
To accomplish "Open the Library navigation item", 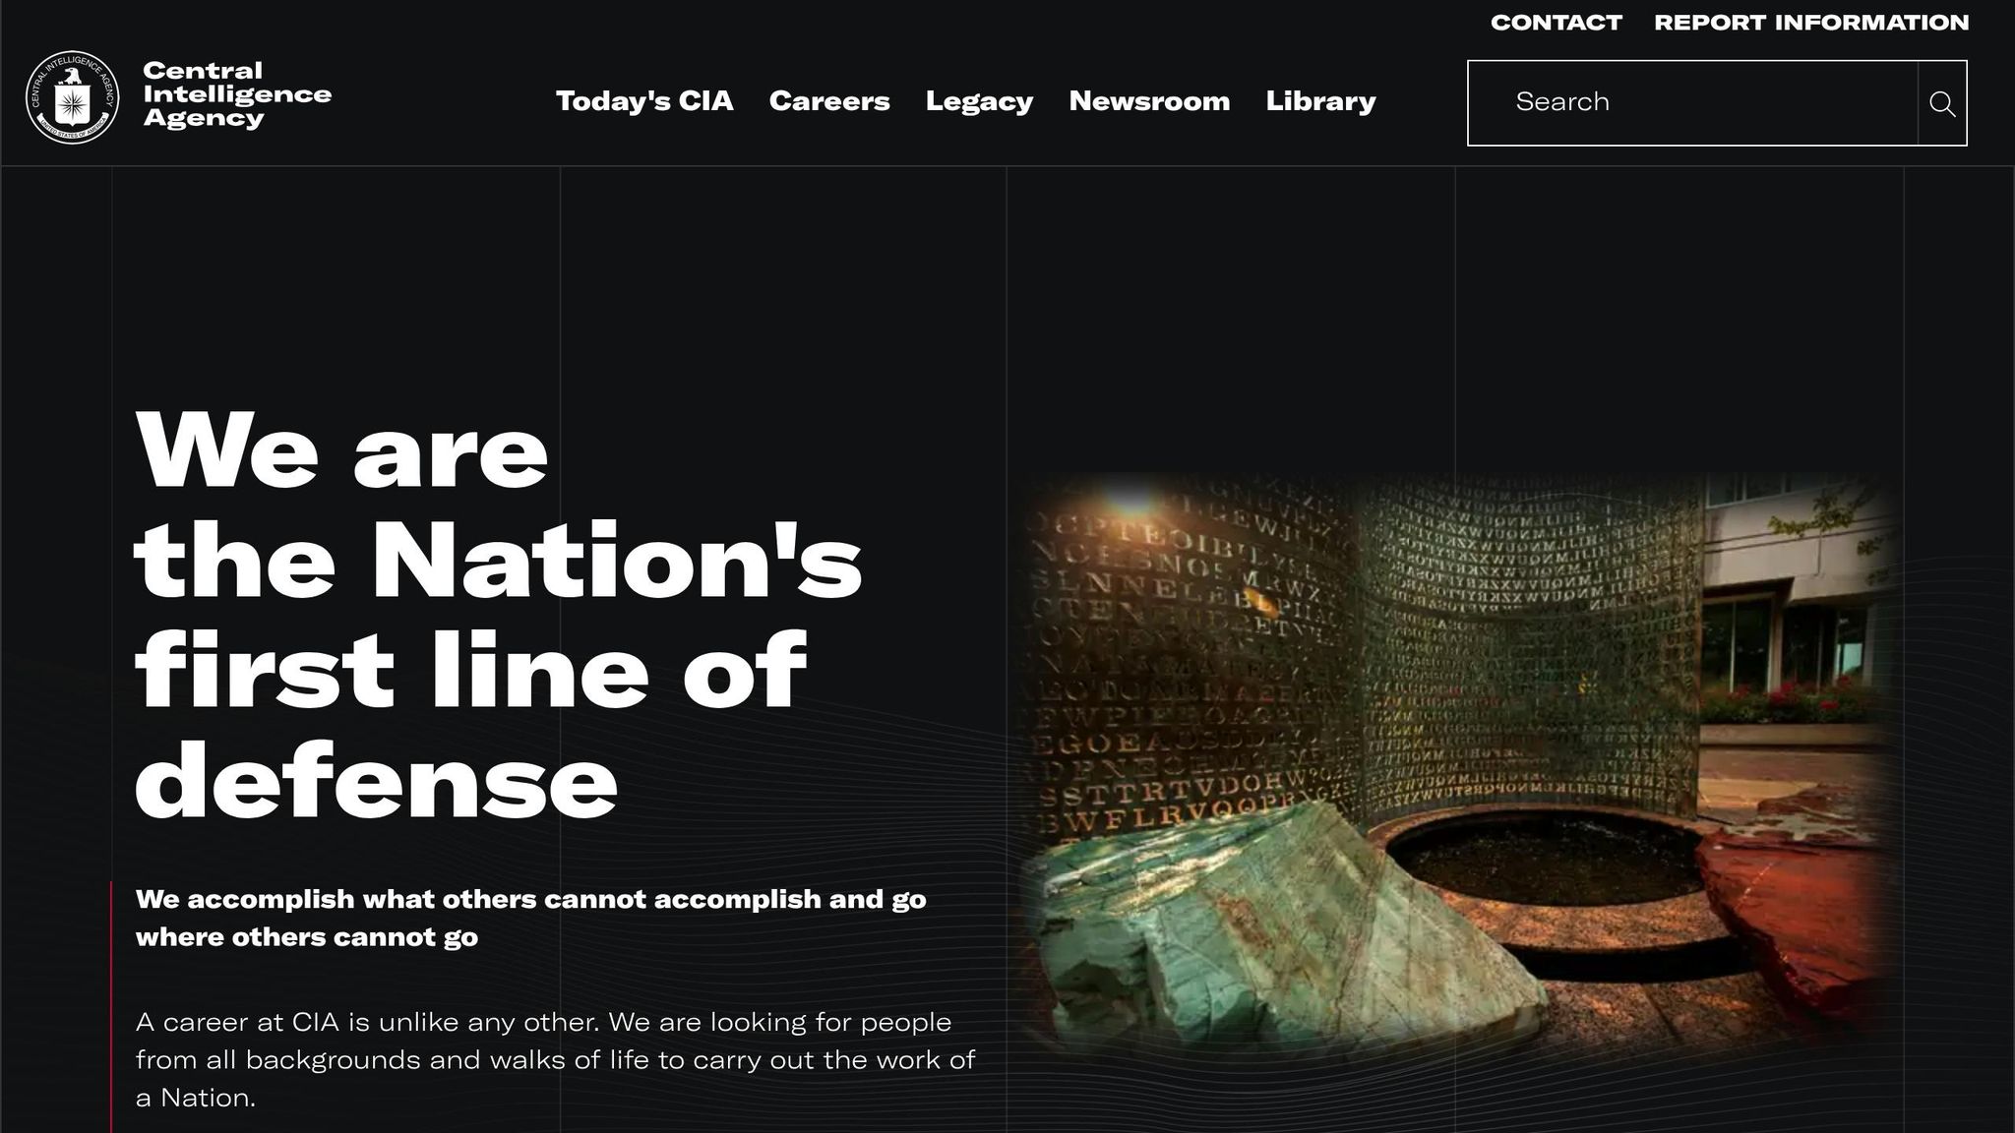I will (1320, 101).
